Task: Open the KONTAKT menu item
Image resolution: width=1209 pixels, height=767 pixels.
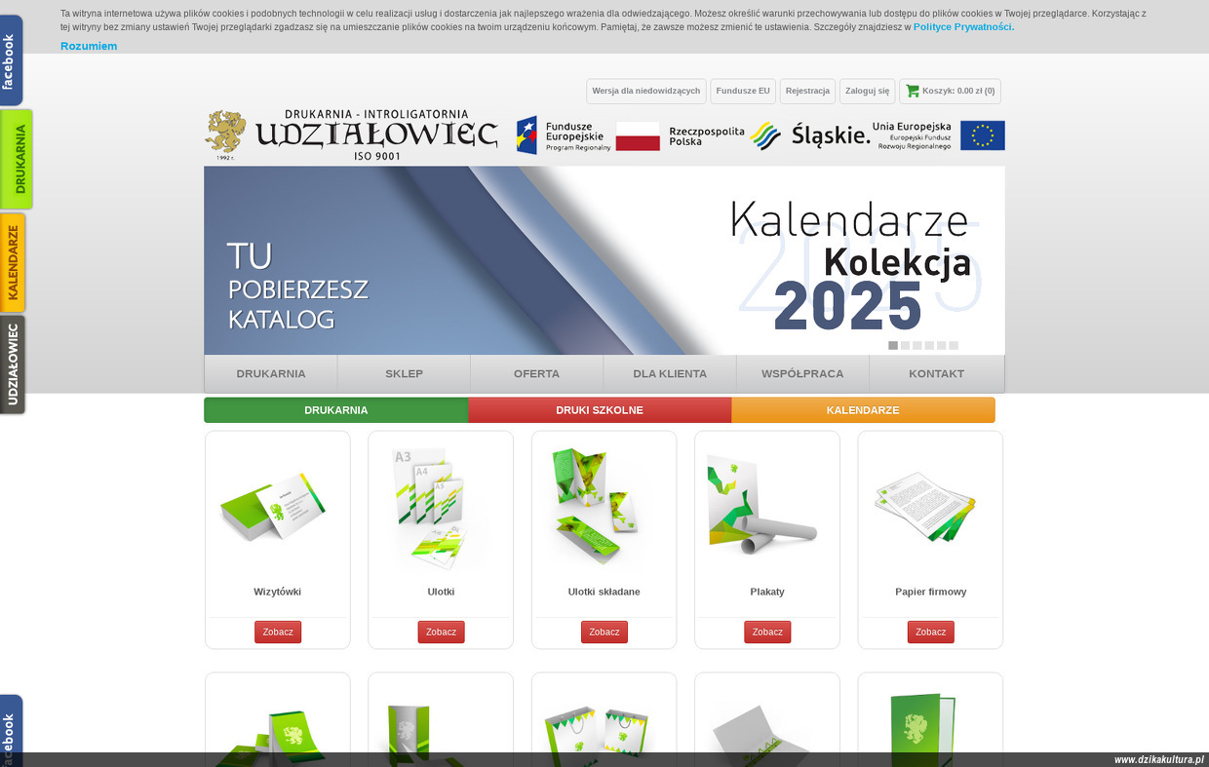Action: (x=936, y=373)
